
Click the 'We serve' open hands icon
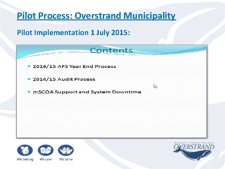pyautogui.click(x=66, y=150)
